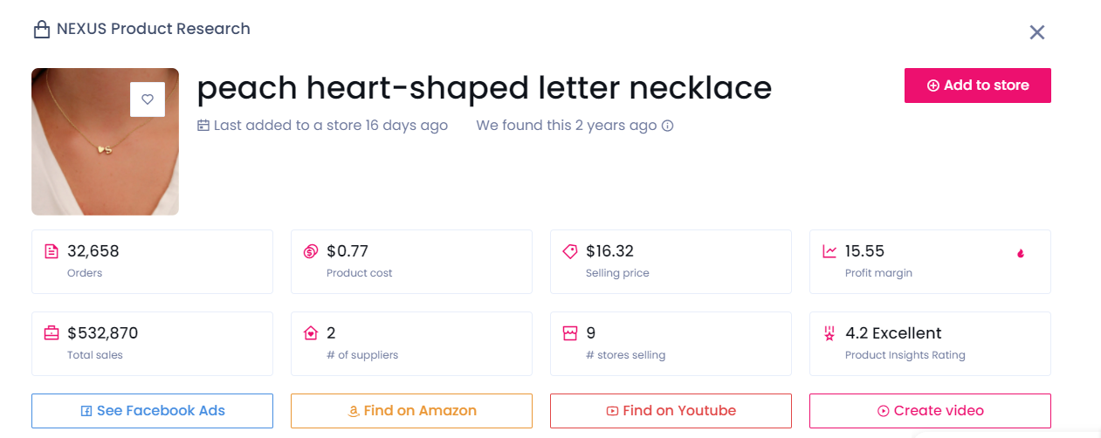Click the heart favorite icon on product image

click(148, 99)
